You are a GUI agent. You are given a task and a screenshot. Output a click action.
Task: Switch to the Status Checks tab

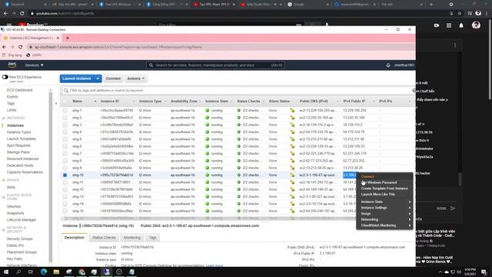tap(104, 238)
